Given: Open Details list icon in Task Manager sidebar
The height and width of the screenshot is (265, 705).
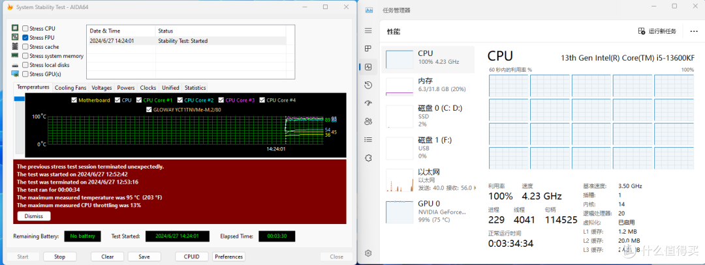Looking at the screenshot, I should point(368,139).
